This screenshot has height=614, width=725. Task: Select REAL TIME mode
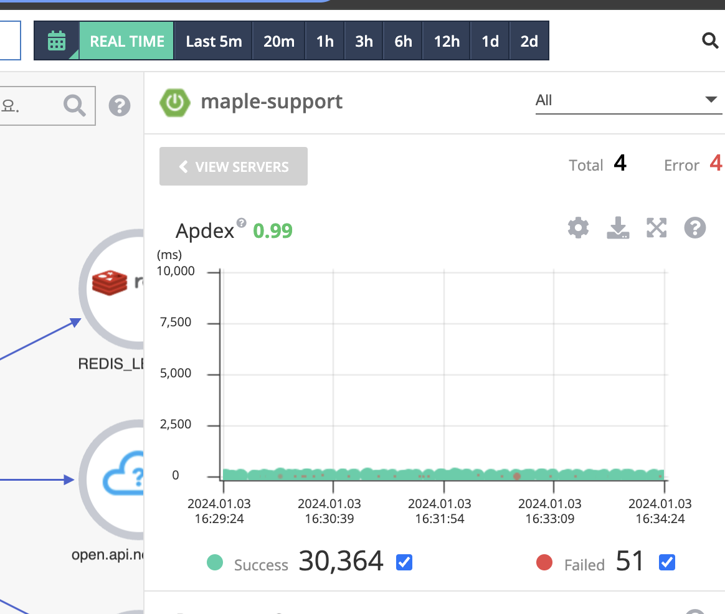[x=126, y=40]
